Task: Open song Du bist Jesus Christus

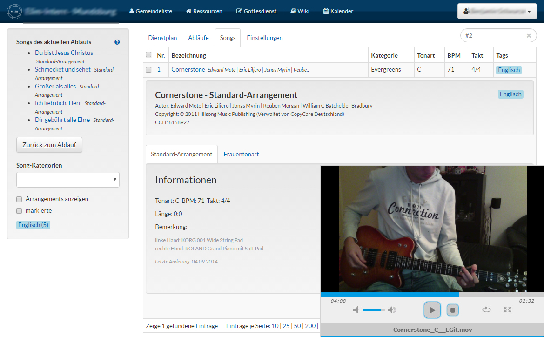Action: (x=64, y=53)
